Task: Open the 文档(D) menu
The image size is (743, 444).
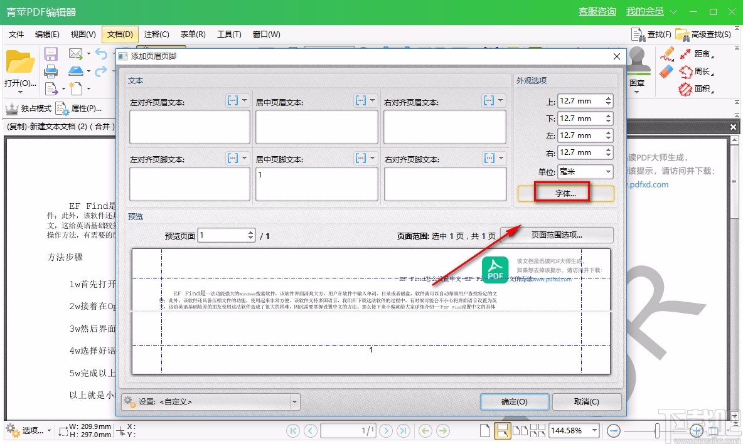Action: point(119,34)
